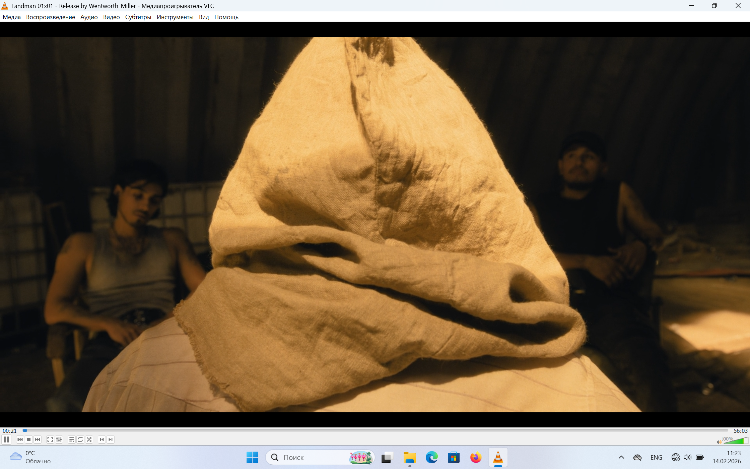Pause the video playback
Viewport: 750px width, 469px height.
click(x=6, y=439)
